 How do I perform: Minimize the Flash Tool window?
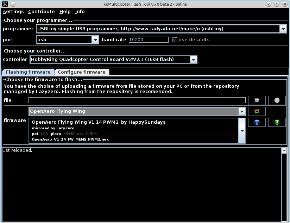click(269, 4)
